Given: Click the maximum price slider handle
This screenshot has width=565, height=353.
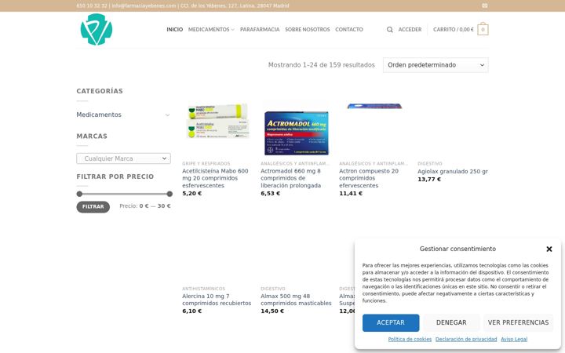Looking at the screenshot, I should click(x=169, y=194).
